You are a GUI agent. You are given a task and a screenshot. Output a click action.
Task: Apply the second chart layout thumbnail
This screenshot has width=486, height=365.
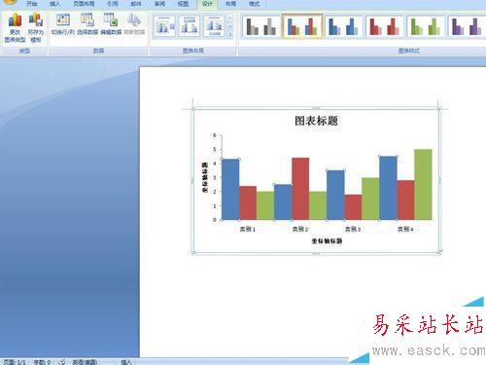pos(190,26)
